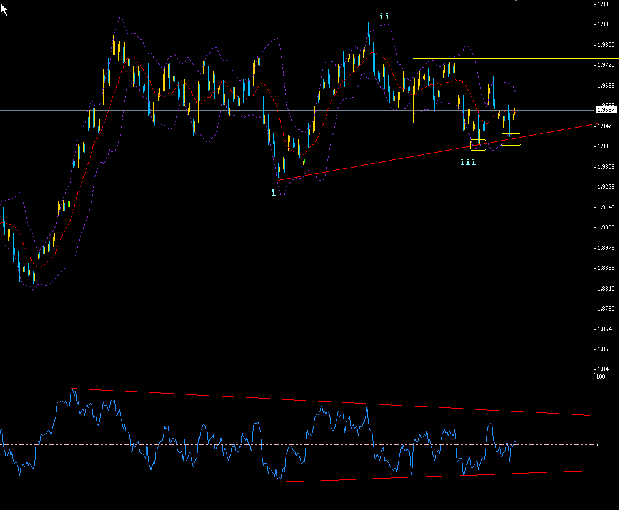Screen dimensions: 620x510
Task: Click the oscillator level label 100
Action: point(601,377)
